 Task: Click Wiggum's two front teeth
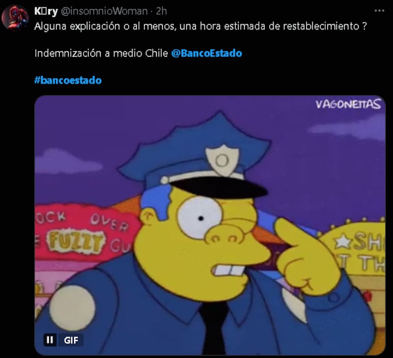(x=228, y=270)
